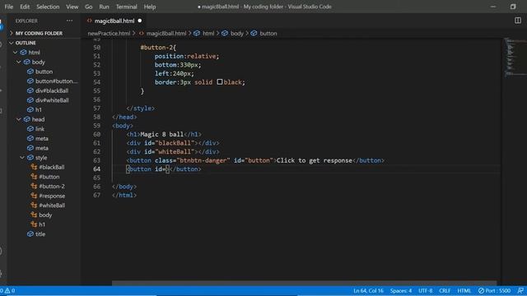The width and height of the screenshot is (527, 296).
Task: Click line number 64 in gutter
Action: (x=97, y=169)
